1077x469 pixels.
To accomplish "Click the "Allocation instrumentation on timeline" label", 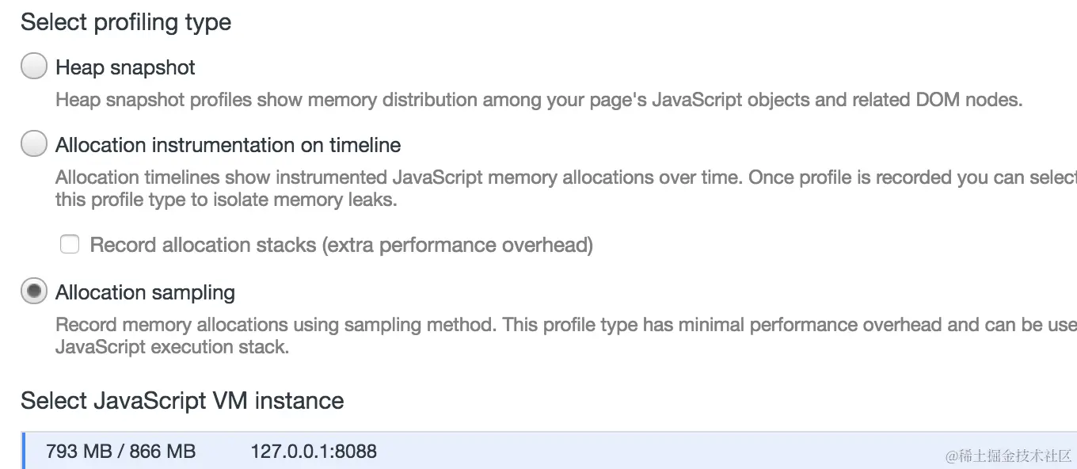I will [228, 145].
